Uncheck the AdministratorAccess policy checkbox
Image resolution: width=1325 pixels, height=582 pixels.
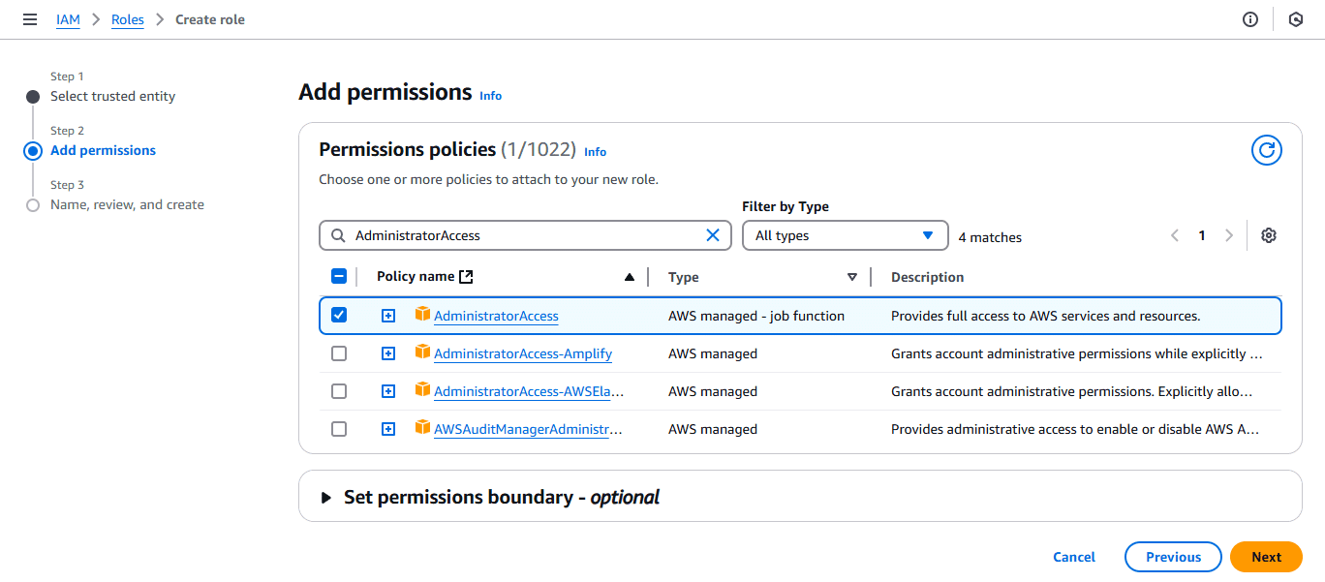point(339,315)
